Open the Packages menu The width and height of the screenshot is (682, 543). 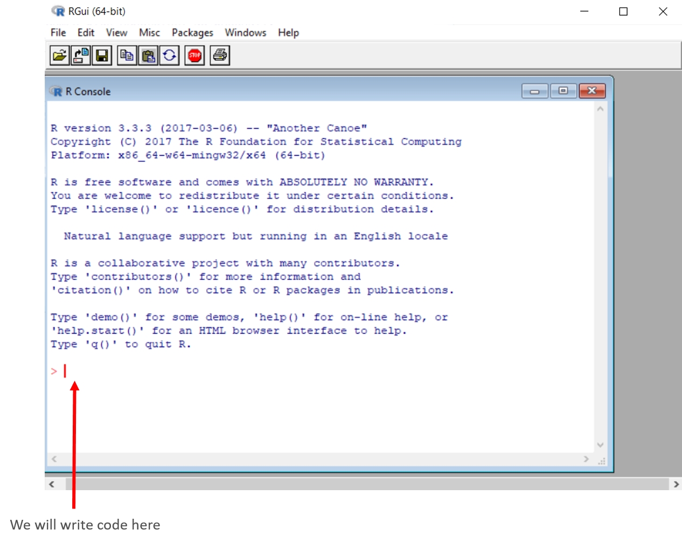[x=192, y=32]
